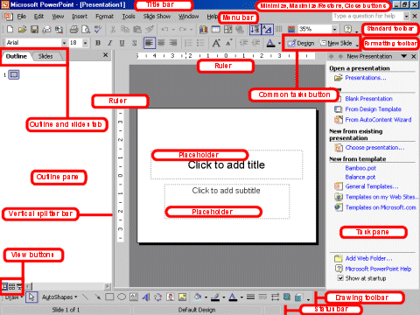Open the Fill Color dropdown arrow
This screenshot has width=420, height=315.
click(x=206, y=297)
